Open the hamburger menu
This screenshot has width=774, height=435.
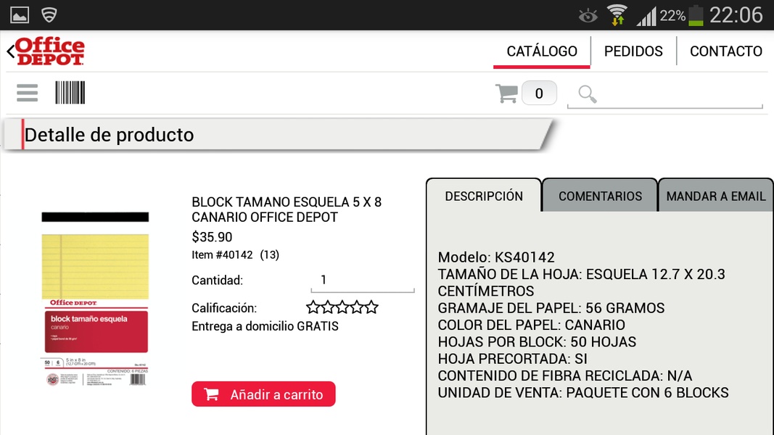point(27,93)
